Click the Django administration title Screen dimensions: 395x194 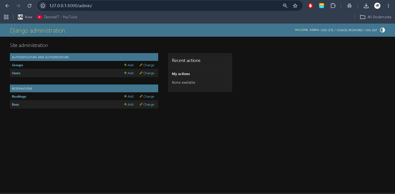[37, 31]
